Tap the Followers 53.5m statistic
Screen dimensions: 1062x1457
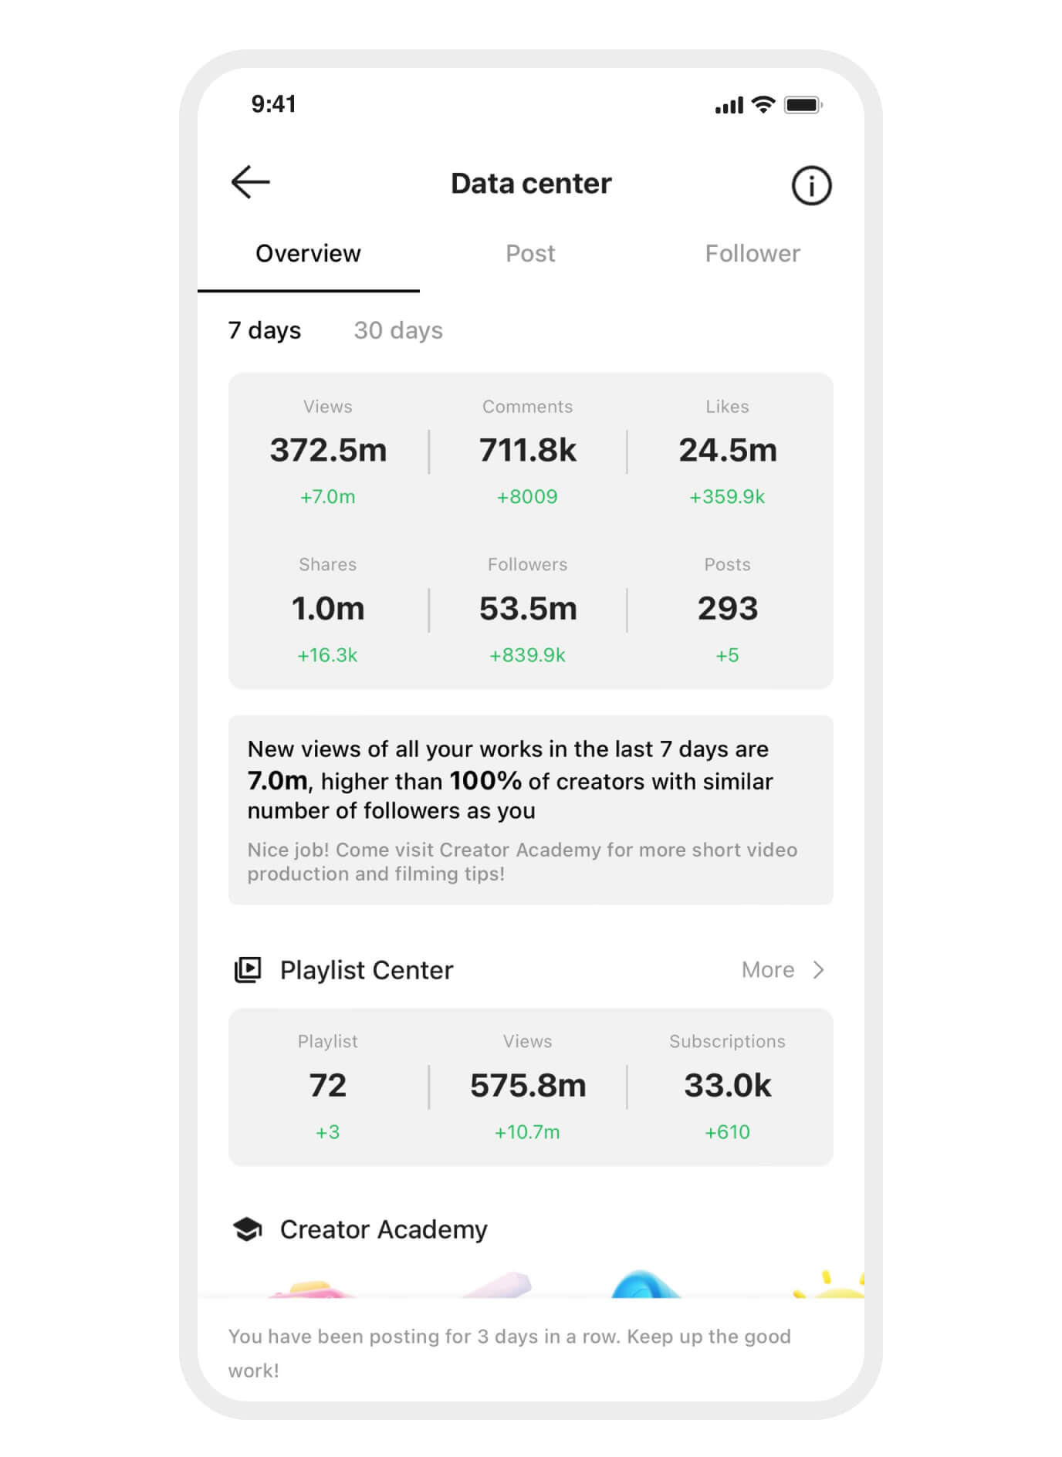pyautogui.click(x=528, y=609)
